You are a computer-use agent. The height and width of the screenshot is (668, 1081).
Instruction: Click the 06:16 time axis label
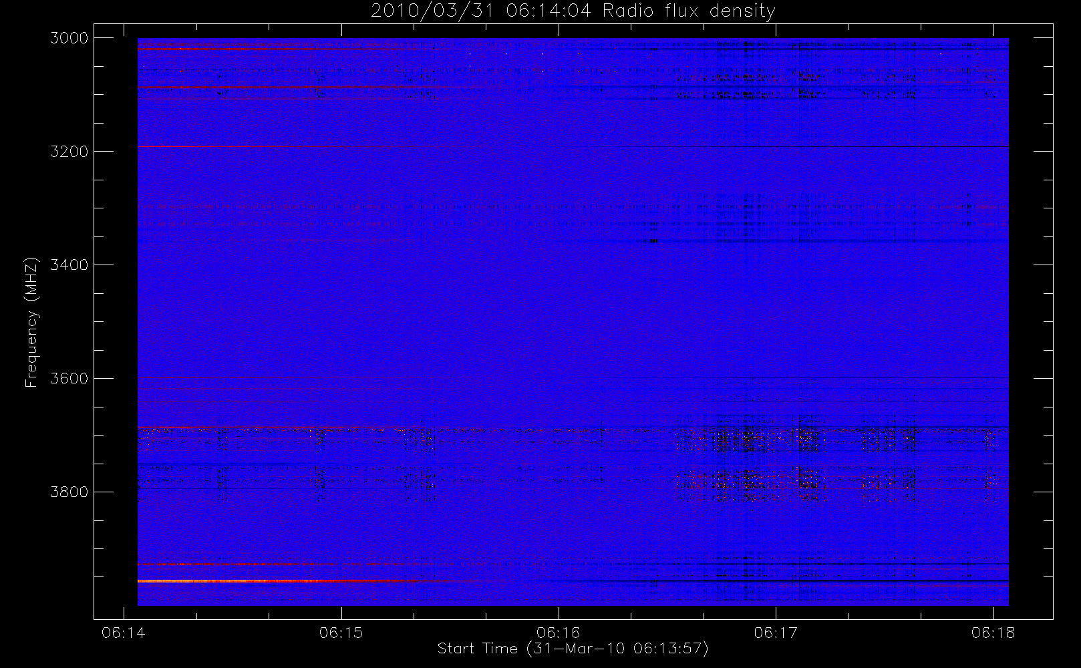coord(559,633)
